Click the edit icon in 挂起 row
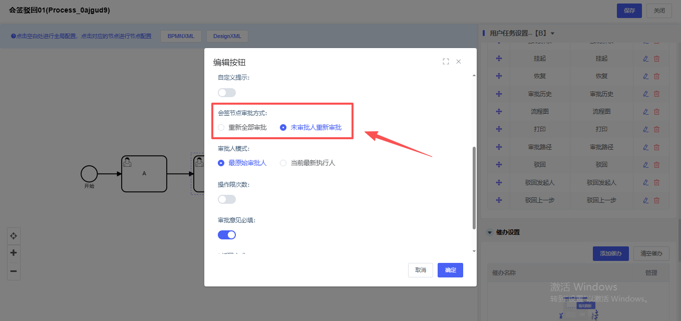Image resolution: width=681 pixels, height=321 pixels. coord(645,59)
